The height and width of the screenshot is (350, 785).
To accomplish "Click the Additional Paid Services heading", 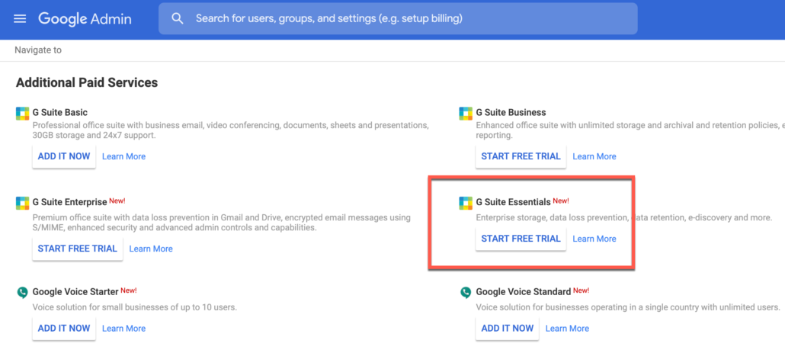I will coord(87,82).
